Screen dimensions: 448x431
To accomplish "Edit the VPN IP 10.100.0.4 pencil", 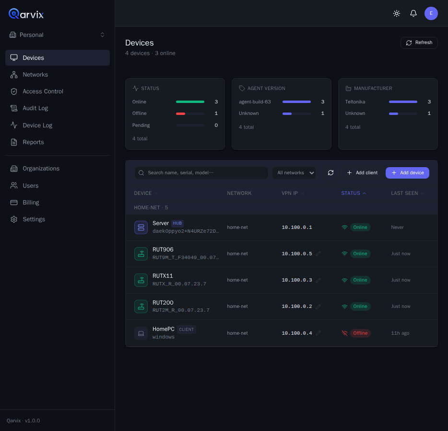I will point(318,333).
